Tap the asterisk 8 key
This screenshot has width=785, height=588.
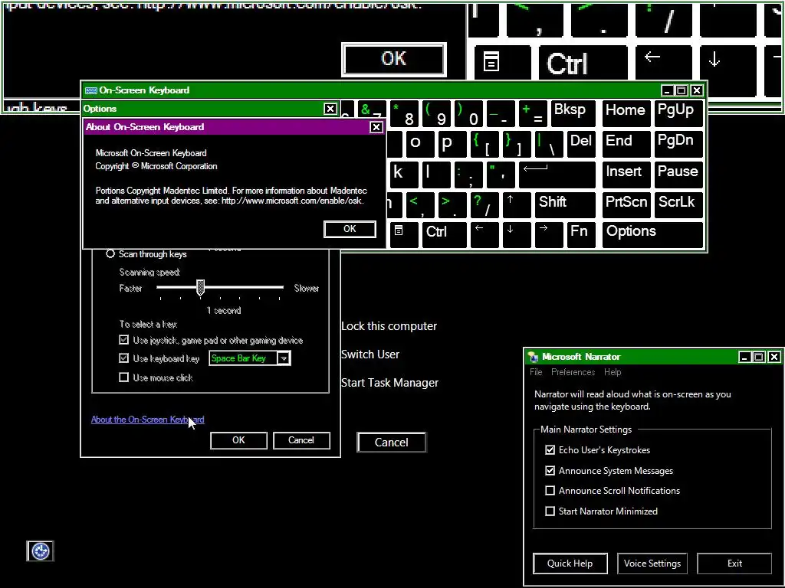(x=403, y=113)
